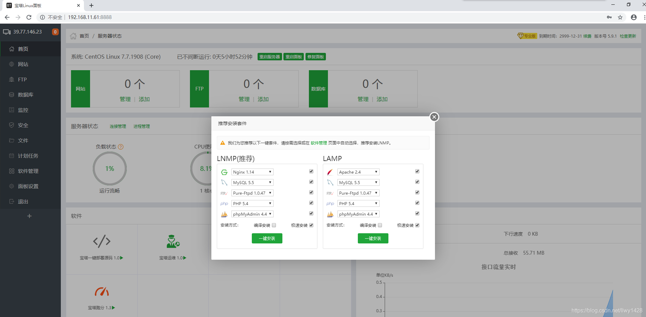This screenshot has width=646, height=317.
Task: Open the BT operations staff icon
Action: 173,241
